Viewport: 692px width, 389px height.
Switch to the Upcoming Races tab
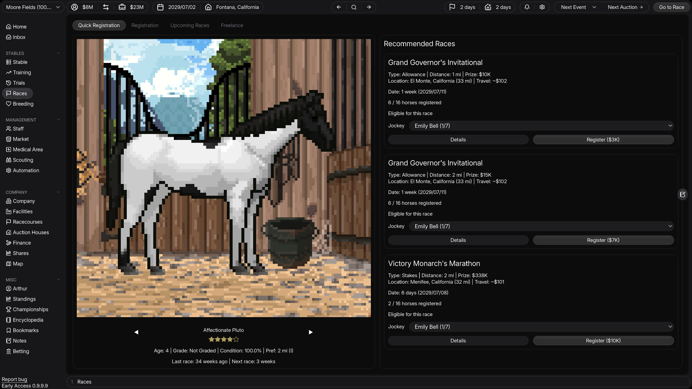[190, 25]
